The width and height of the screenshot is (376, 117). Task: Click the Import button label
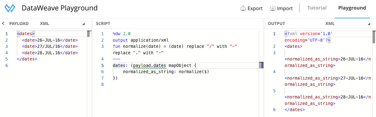tap(285, 8)
